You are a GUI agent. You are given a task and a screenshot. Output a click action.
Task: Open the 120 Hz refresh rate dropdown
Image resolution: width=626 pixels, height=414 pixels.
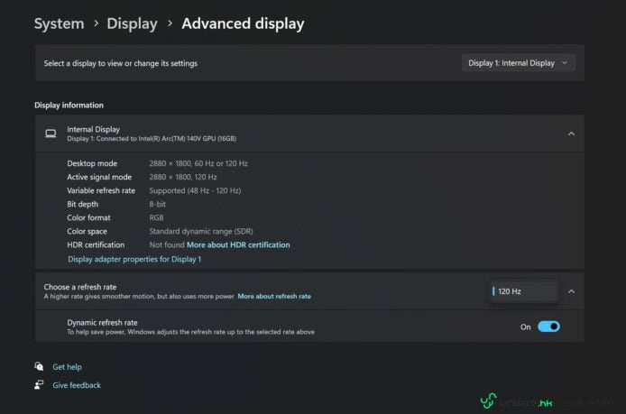(523, 291)
